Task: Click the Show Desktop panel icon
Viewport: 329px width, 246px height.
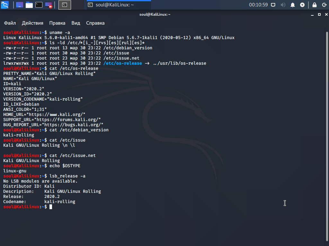Action: pyautogui.click(x=20, y=5)
